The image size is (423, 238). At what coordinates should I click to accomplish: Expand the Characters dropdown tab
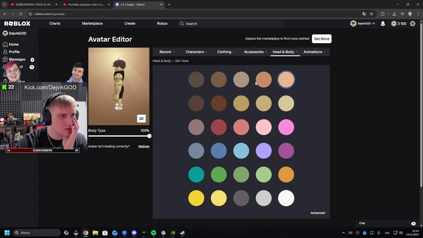[x=196, y=52]
